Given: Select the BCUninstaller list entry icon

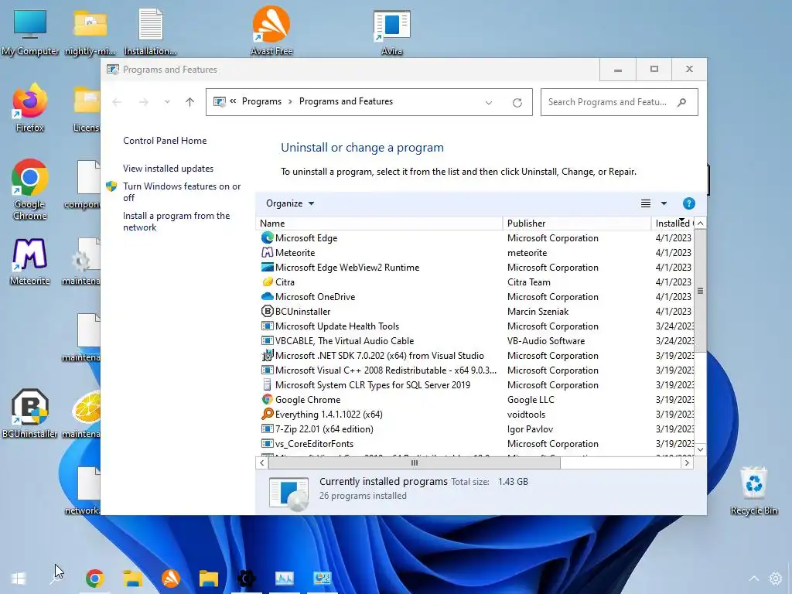Looking at the screenshot, I should (x=267, y=311).
